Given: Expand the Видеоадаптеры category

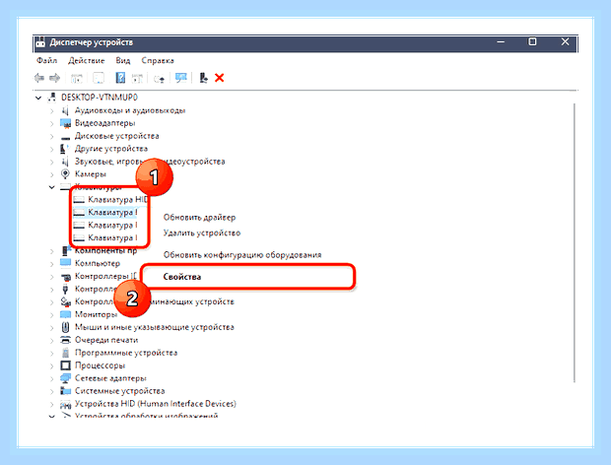Looking at the screenshot, I should [51, 124].
